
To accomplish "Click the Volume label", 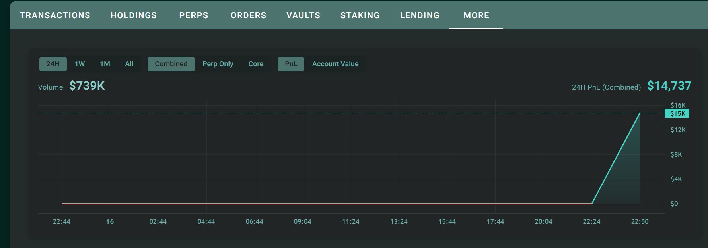I will (x=51, y=87).
